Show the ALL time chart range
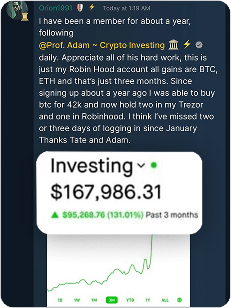The width and height of the screenshot is (234, 308). pyautogui.click(x=165, y=300)
